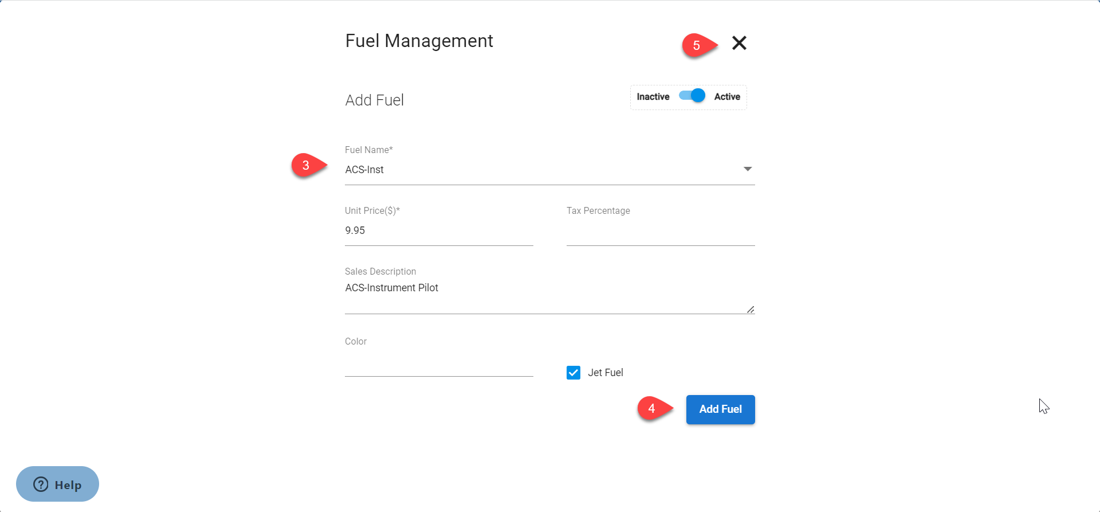Click the red number 3 marker
The width and height of the screenshot is (1100, 512).
click(x=307, y=166)
